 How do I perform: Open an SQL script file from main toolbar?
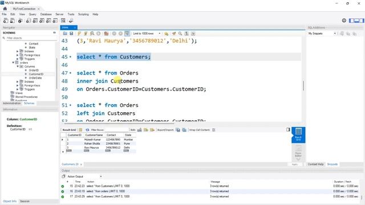13,20
